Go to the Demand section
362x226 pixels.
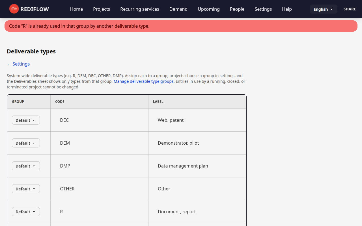pyautogui.click(x=178, y=9)
